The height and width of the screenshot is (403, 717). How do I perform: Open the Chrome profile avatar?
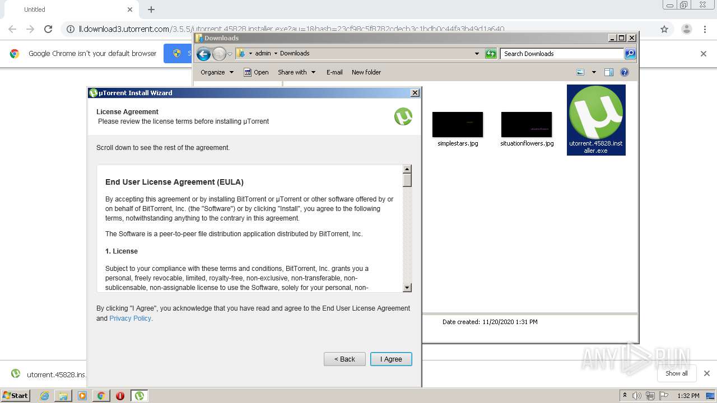click(x=686, y=29)
